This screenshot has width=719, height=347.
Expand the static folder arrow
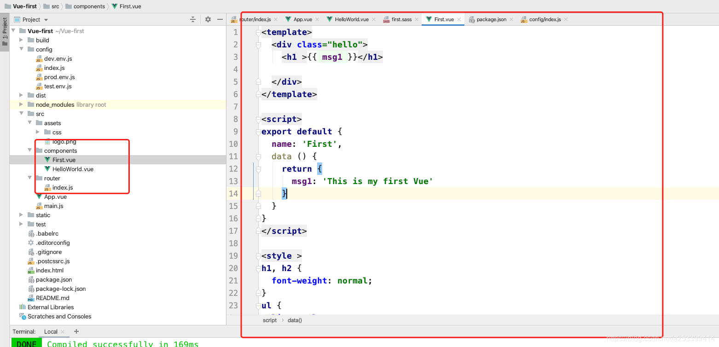pyautogui.click(x=21, y=215)
